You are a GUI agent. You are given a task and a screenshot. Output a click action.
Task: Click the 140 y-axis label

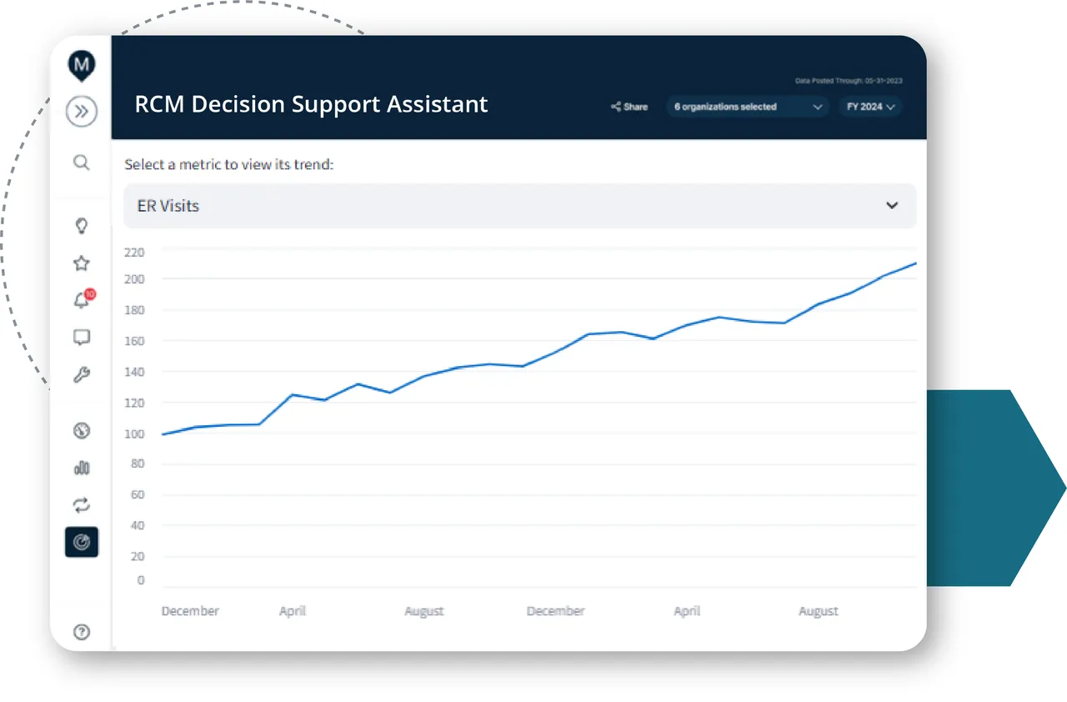tap(134, 372)
